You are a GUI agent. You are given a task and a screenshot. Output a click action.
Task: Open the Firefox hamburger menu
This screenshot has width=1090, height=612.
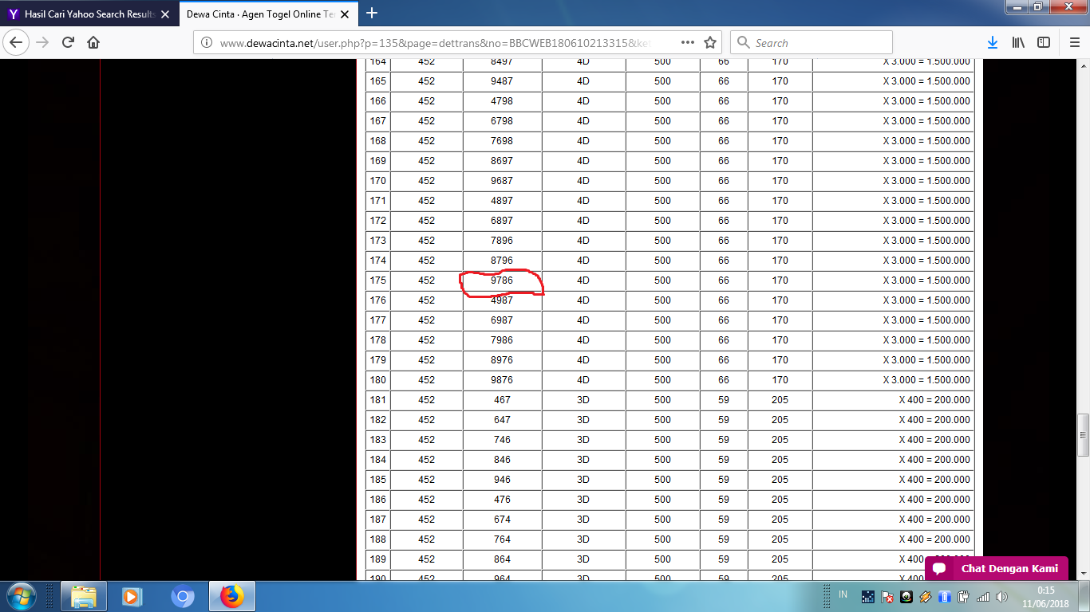tap(1074, 43)
